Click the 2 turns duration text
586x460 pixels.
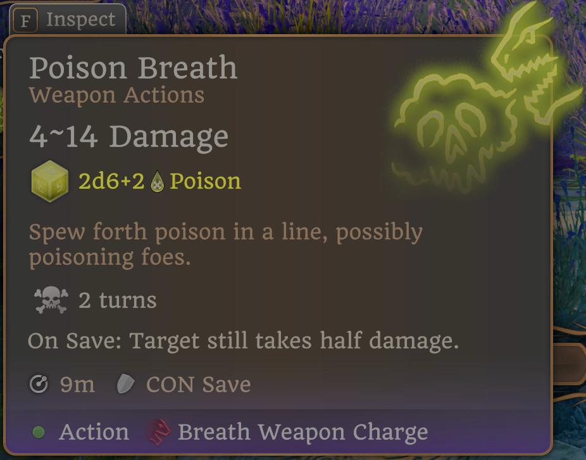[117, 300]
